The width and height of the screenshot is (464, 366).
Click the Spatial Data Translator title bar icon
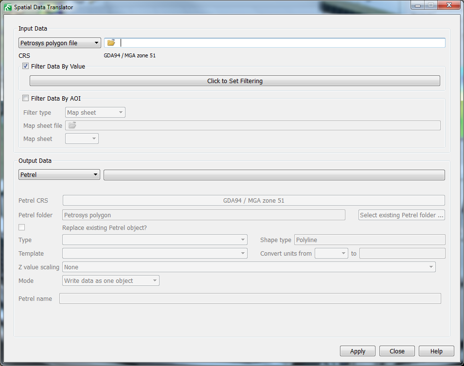(x=8, y=7)
